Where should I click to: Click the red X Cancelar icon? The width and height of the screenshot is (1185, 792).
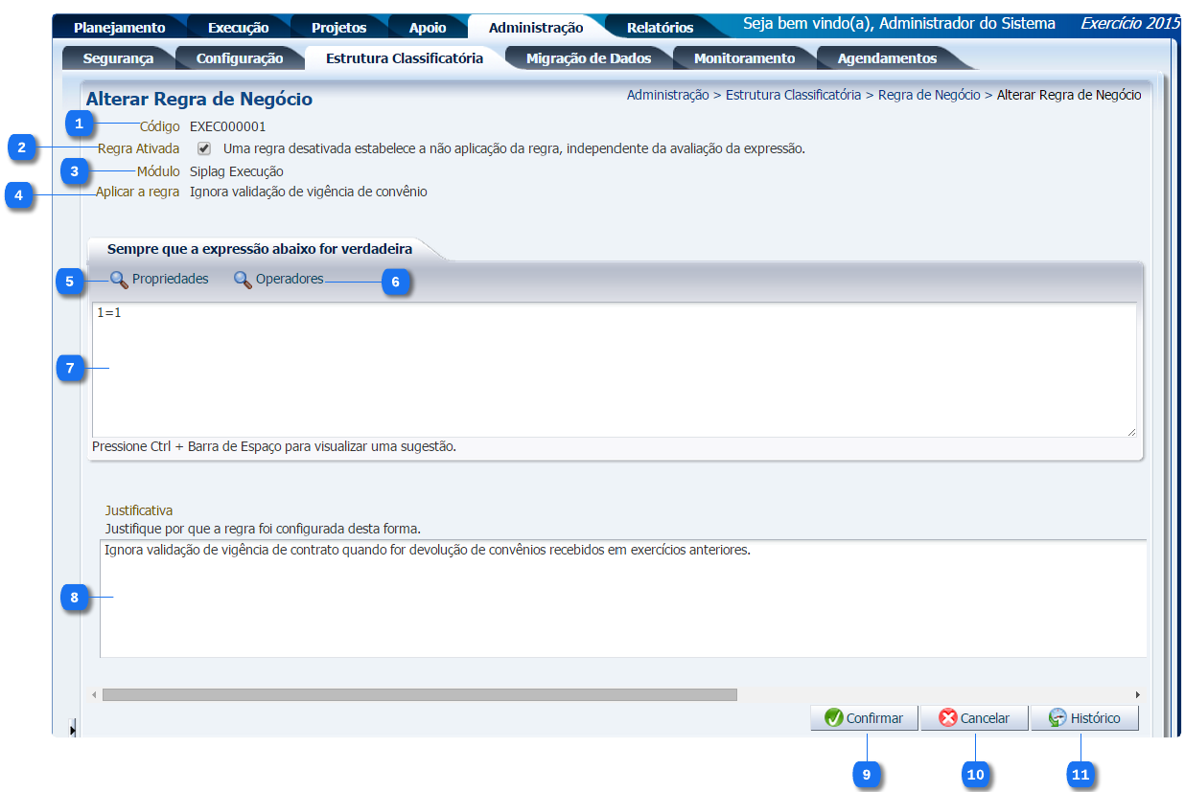tap(948, 718)
